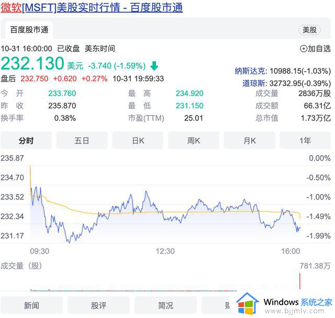Screen dimensions: 335x318
Task: Click the 成交量 value 2836万股
Action: pyautogui.click(x=315, y=94)
